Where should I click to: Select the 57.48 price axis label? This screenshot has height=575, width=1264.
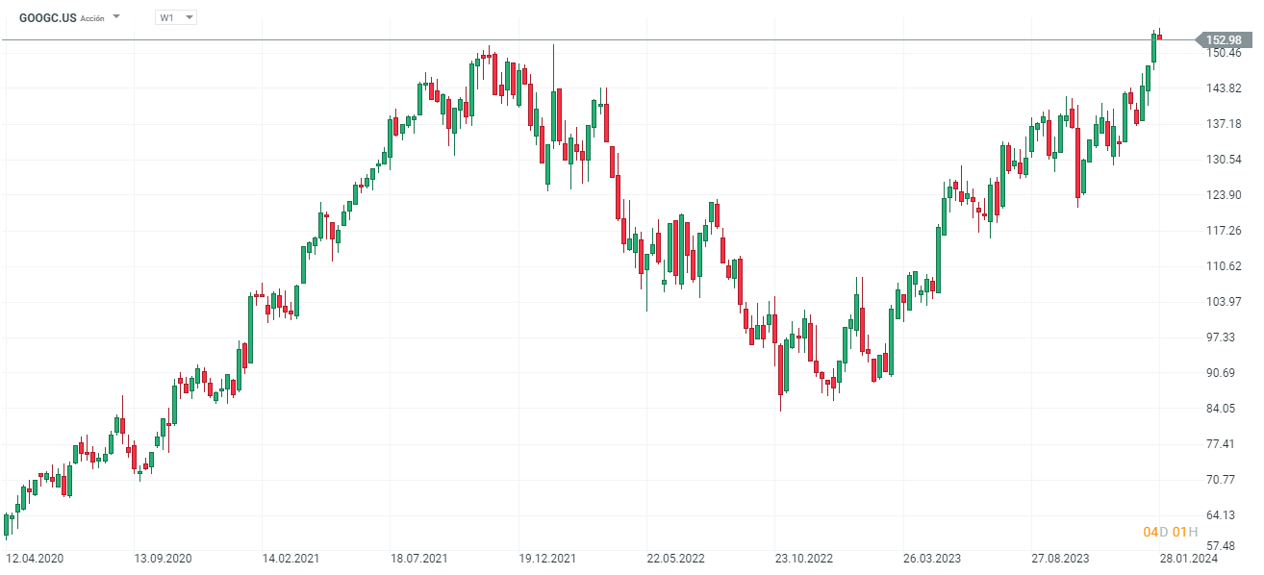coord(1226,545)
